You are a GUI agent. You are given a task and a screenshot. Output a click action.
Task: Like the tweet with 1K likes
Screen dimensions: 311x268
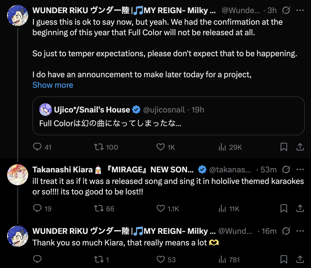click(160, 147)
